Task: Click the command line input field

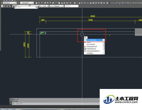Action: point(56,104)
